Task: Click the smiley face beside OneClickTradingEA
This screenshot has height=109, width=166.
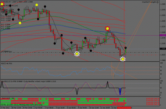Action: coord(158,2)
